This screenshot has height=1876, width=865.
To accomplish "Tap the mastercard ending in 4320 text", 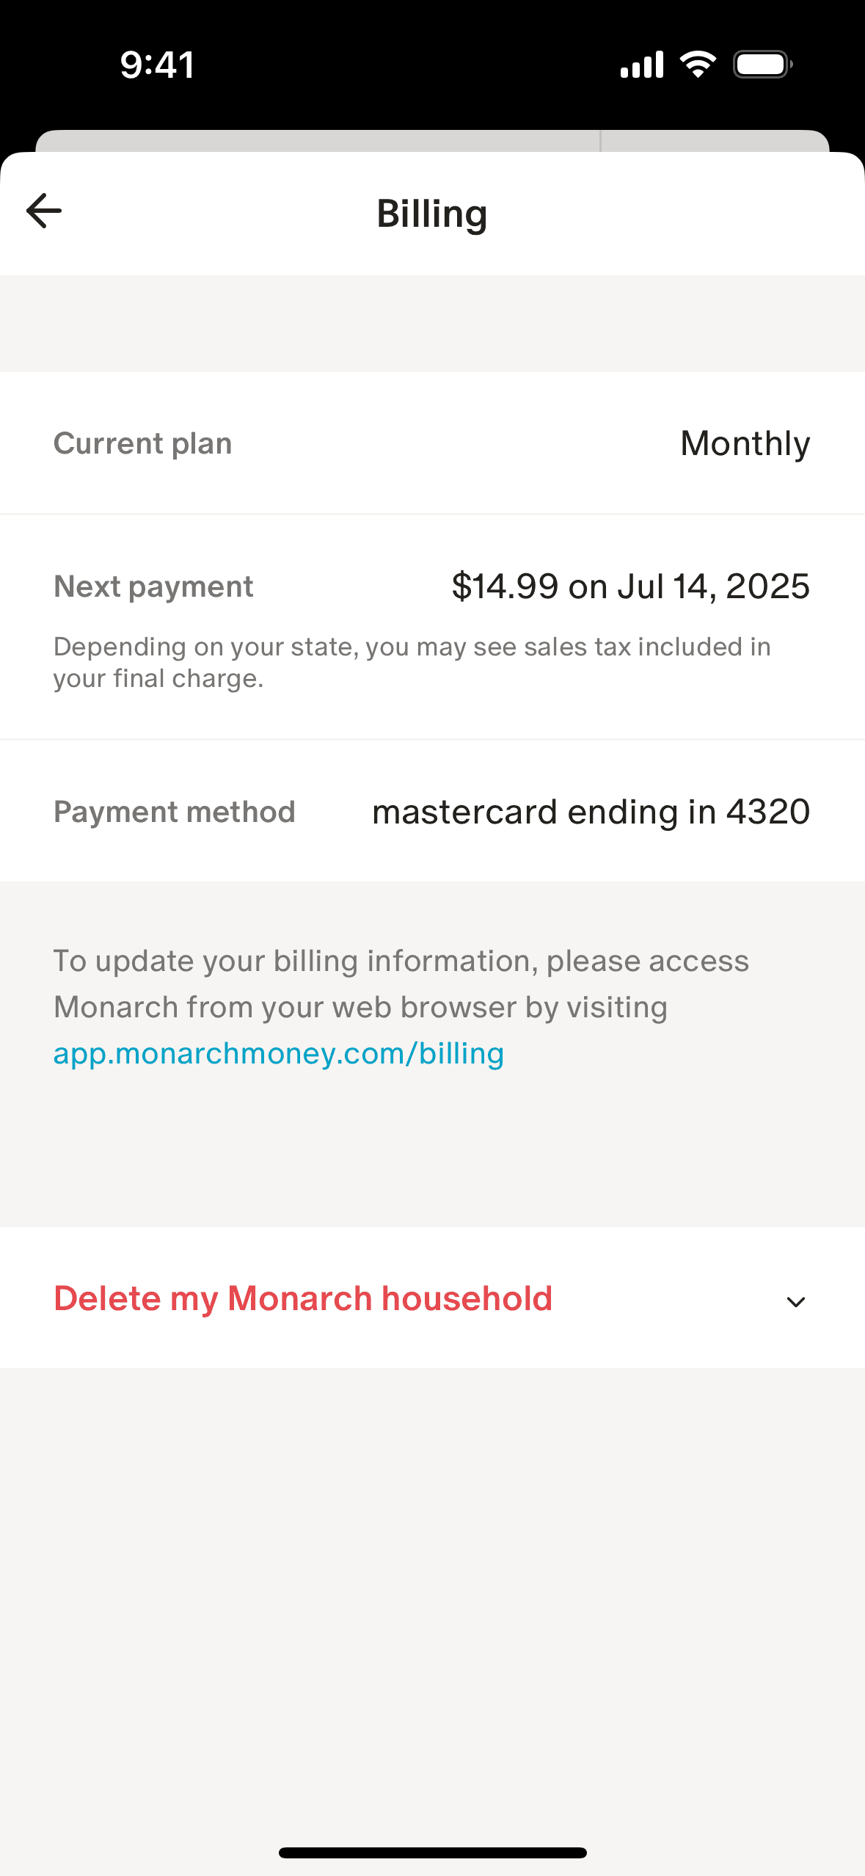I will (x=591, y=812).
